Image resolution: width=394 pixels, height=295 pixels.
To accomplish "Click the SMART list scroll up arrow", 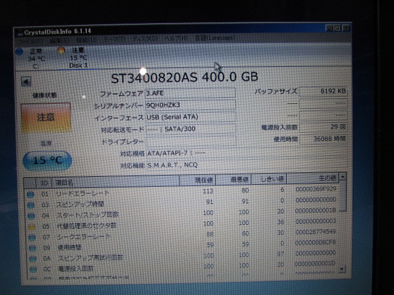I will point(342,177).
